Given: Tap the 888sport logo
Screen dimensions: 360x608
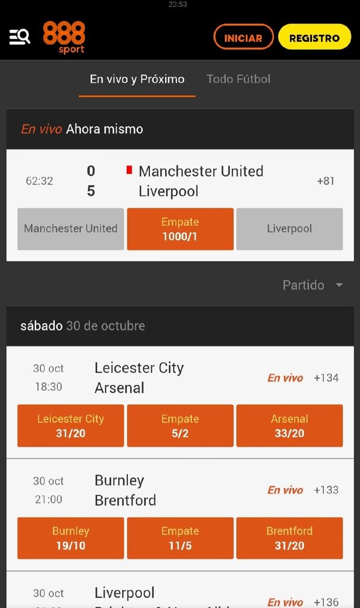Looking at the screenshot, I should point(64,37).
